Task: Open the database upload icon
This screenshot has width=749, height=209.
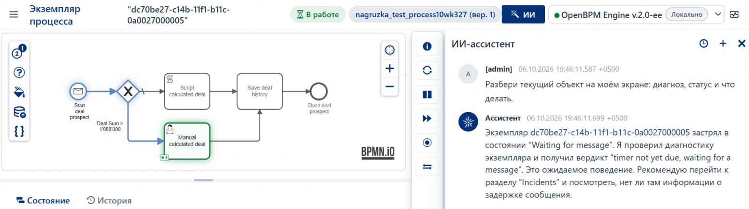Action: [20, 112]
